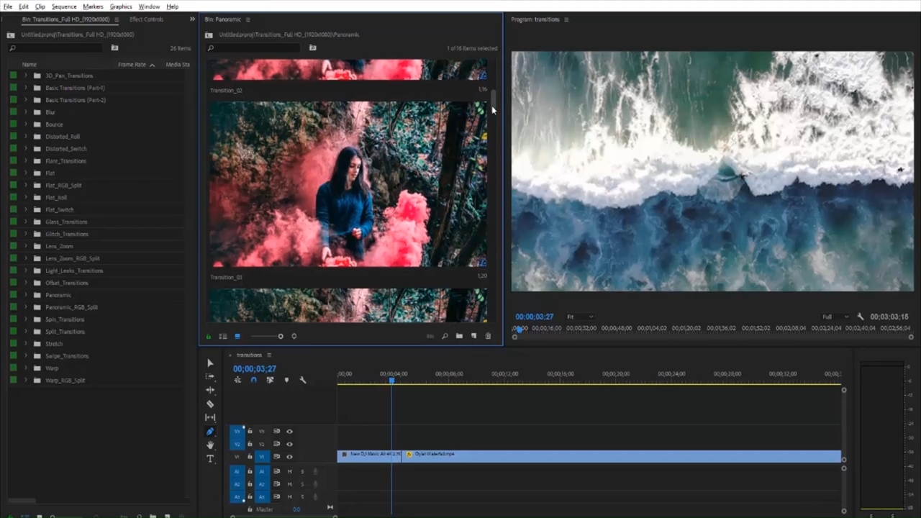
Task: Click the trash icon in Panoramic bin
Action: point(488,336)
